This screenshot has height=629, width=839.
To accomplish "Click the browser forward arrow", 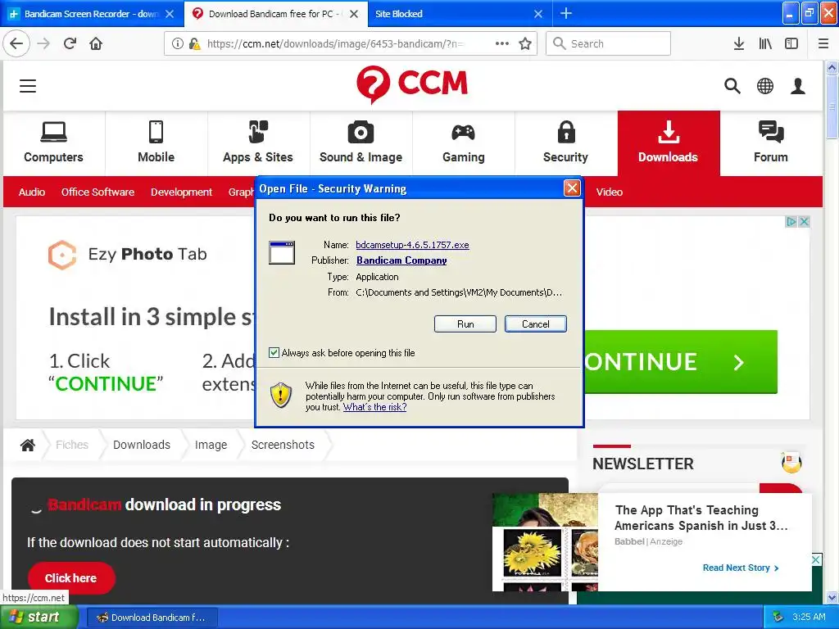I will 43,43.
